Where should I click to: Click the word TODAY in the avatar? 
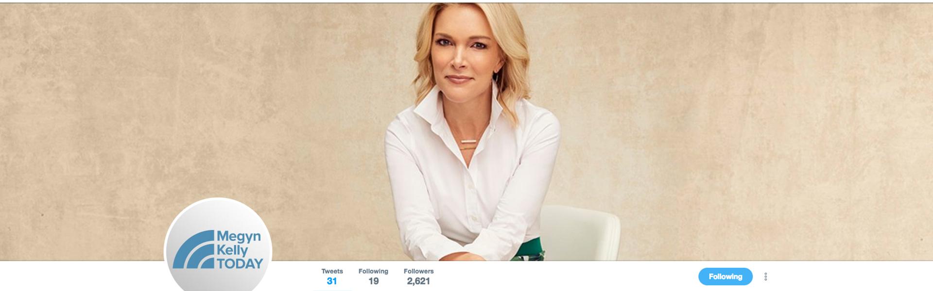coord(240,264)
